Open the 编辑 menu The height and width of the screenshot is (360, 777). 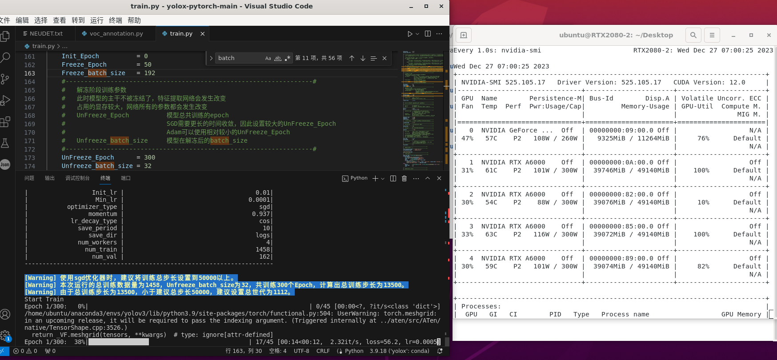coord(22,20)
